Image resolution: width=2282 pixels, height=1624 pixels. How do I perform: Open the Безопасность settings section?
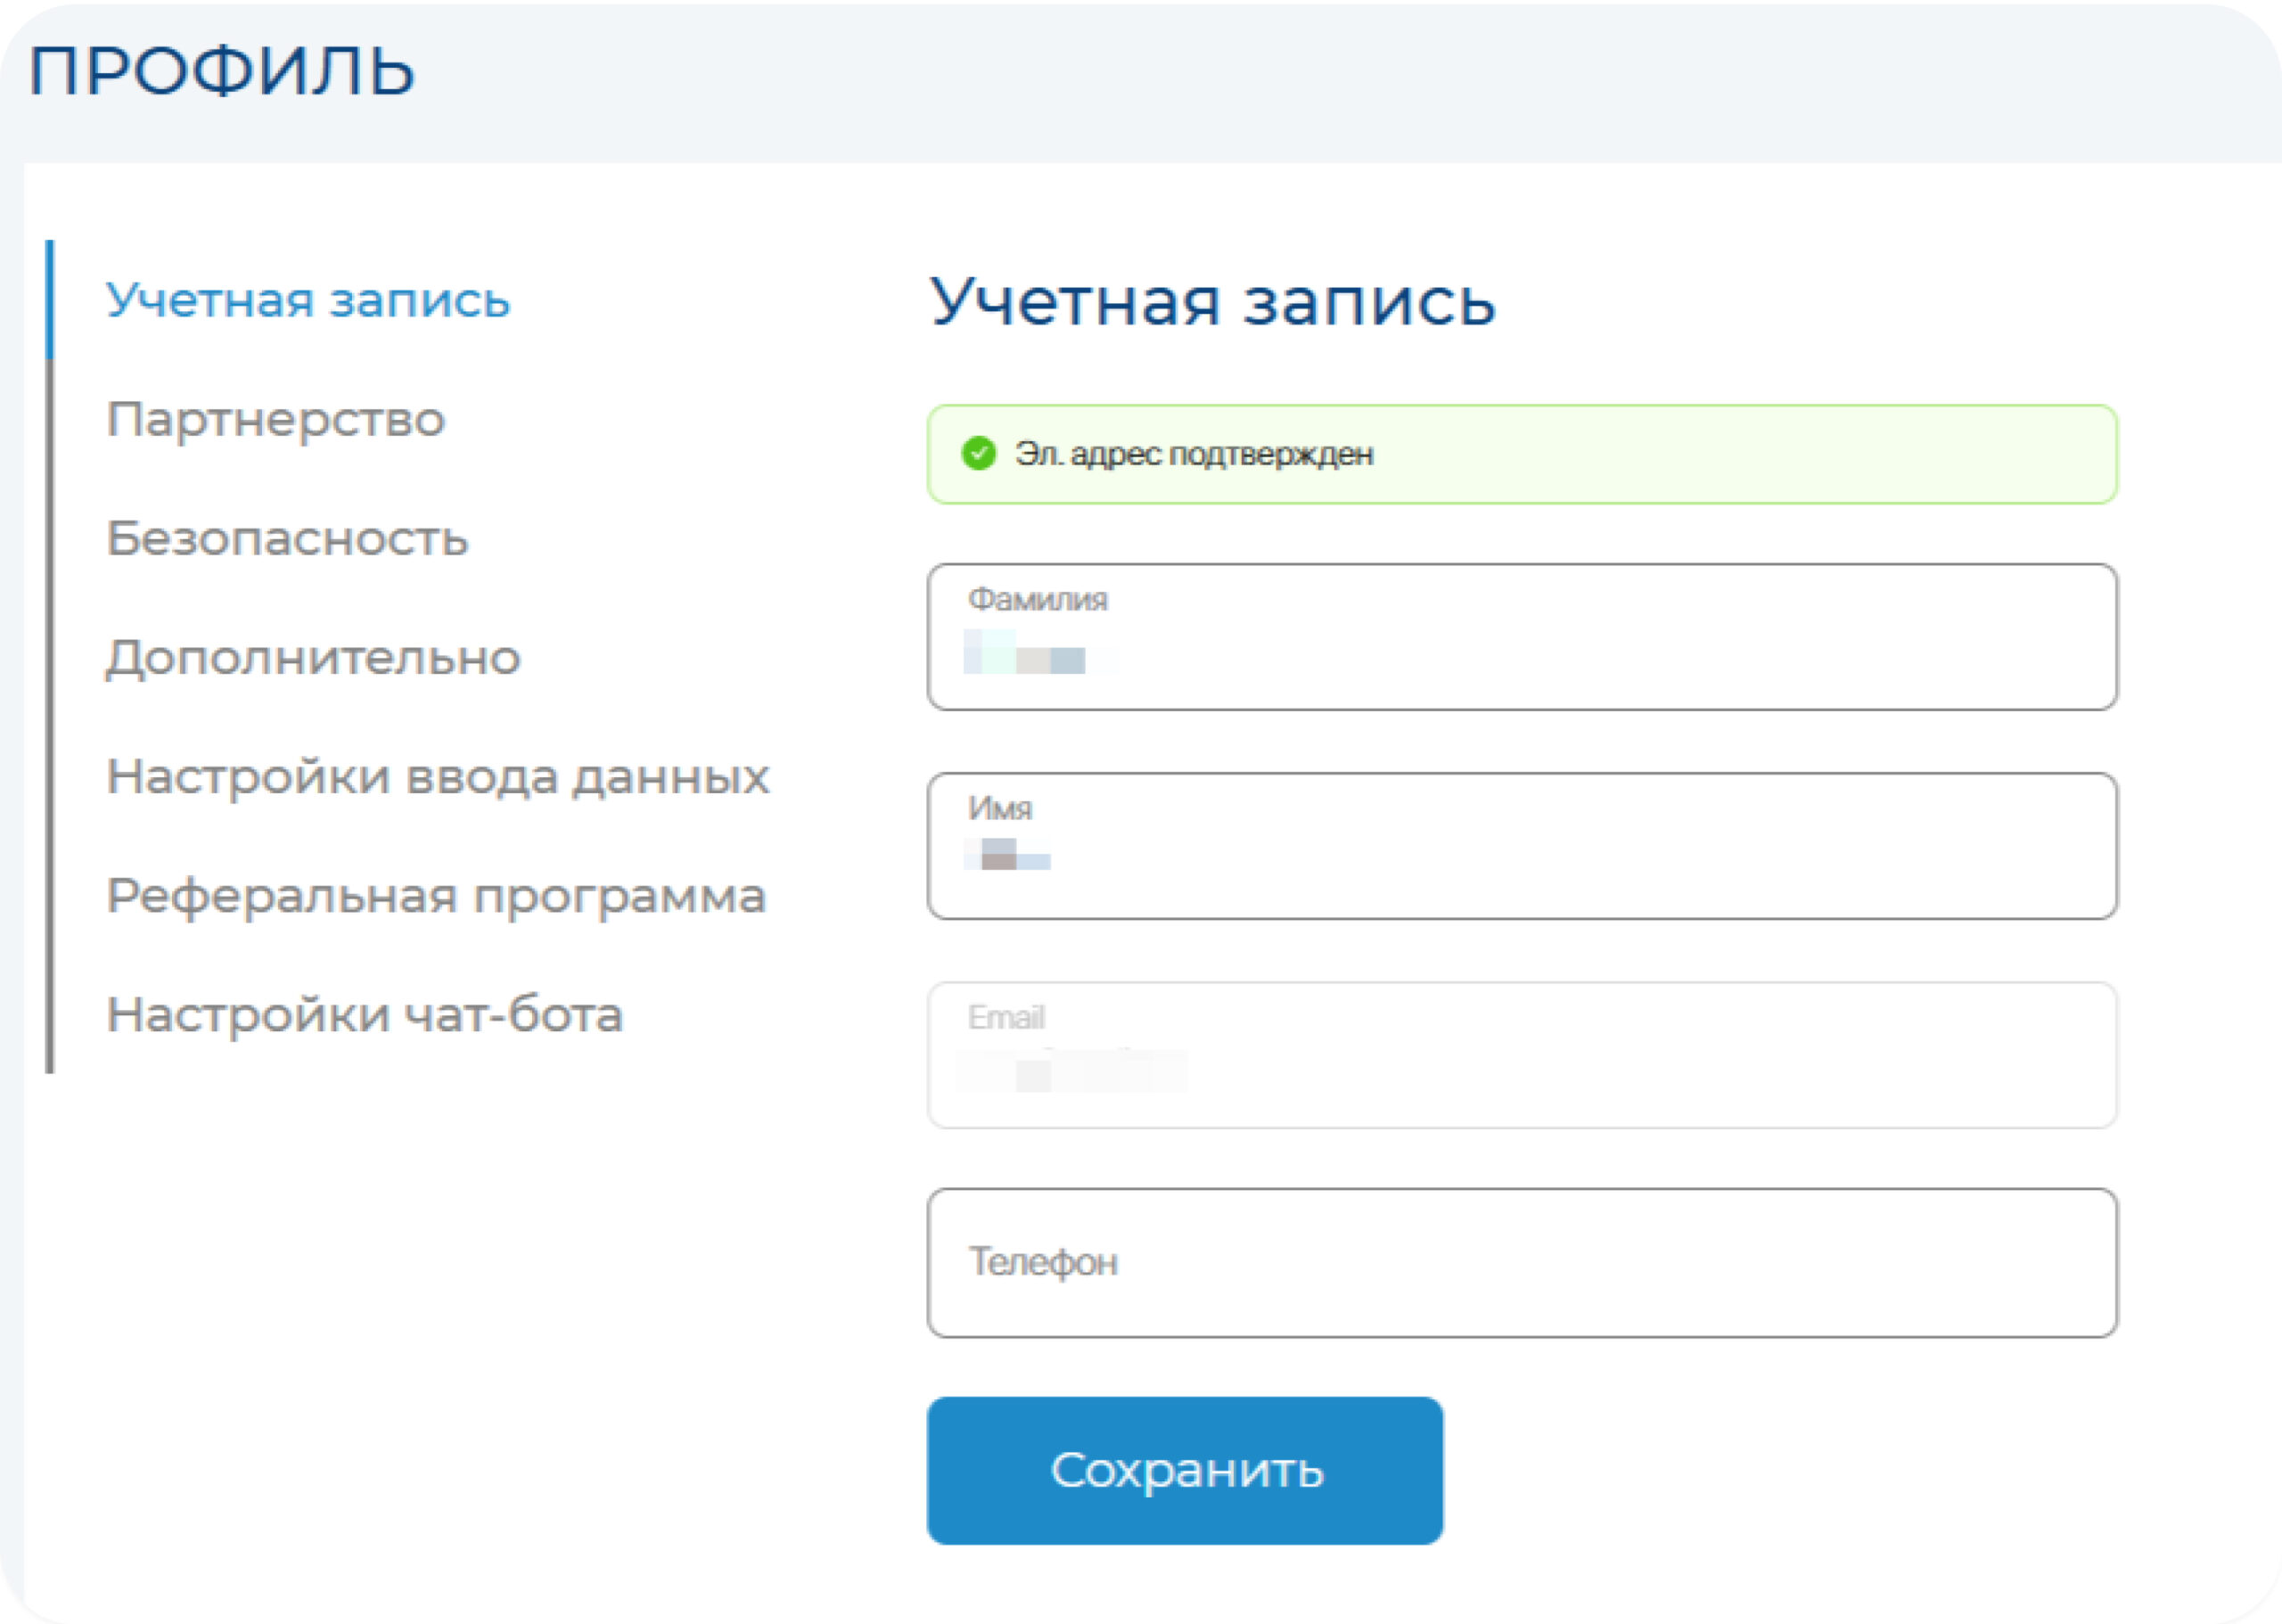(x=287, y=538)
